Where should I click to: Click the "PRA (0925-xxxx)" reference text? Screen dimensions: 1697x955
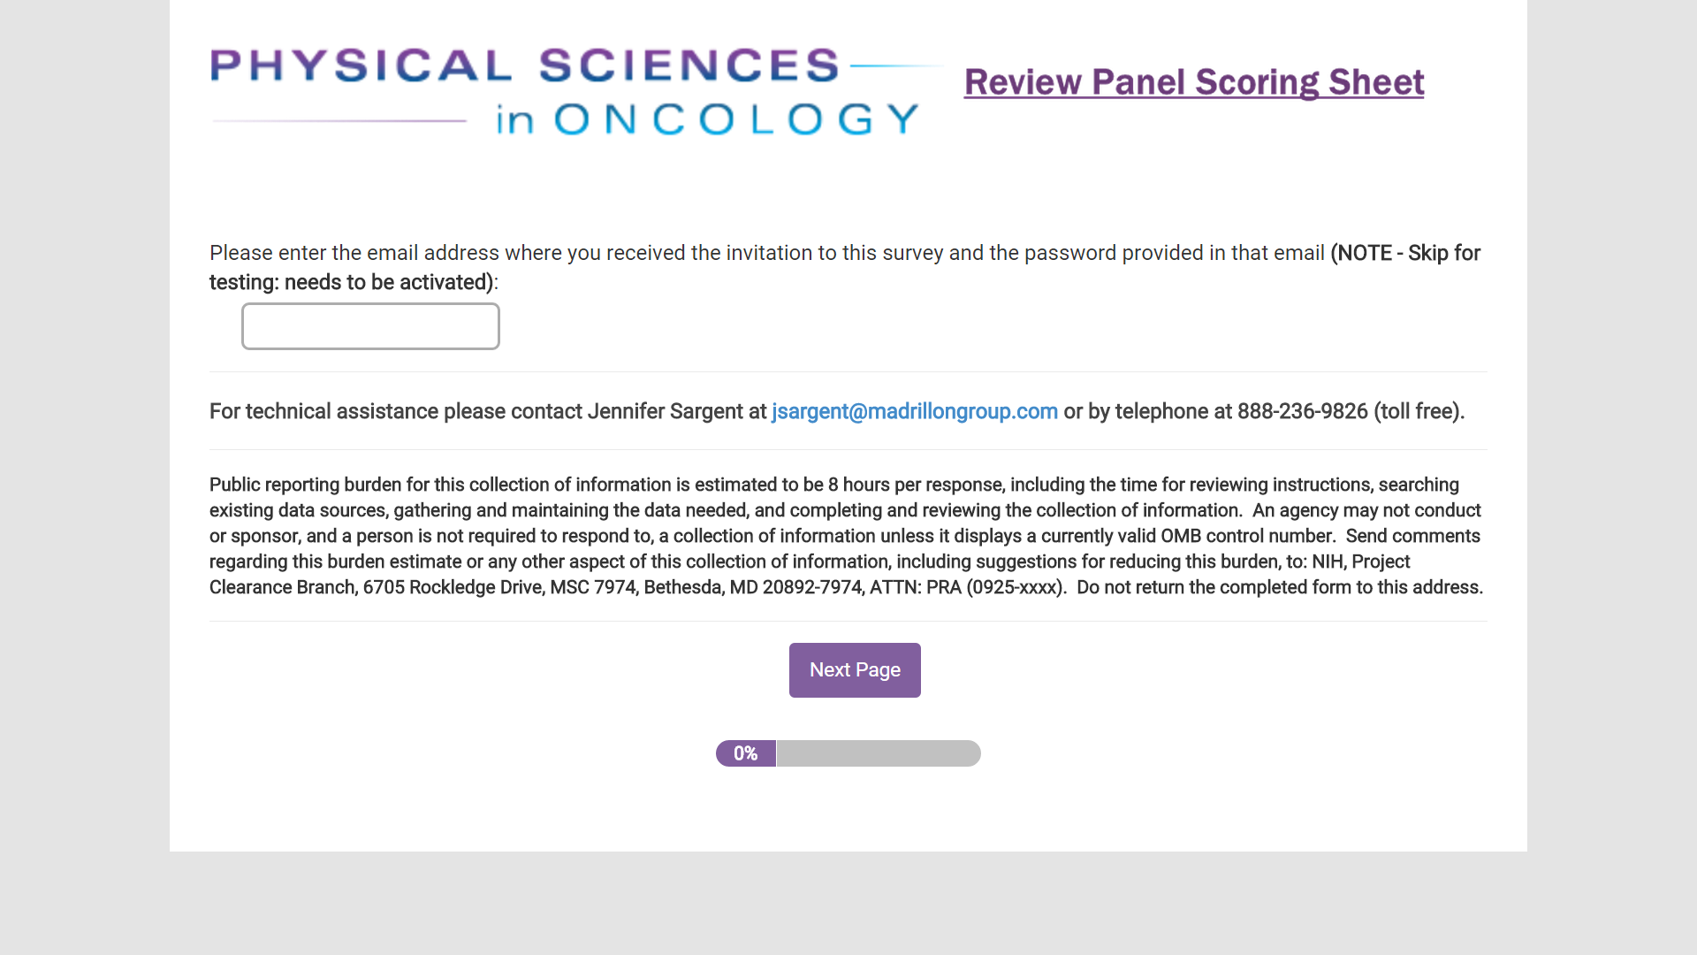[x=996, y=587]
